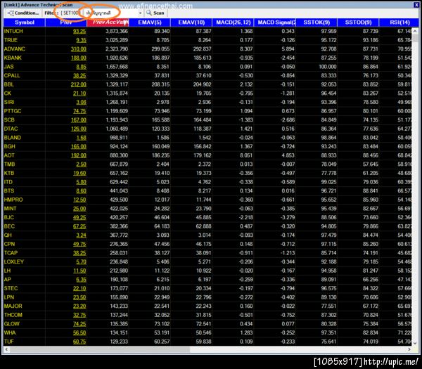Select the STEC symbol
The width and height of the screenshot is (422, 369).
tap(11, 289)
